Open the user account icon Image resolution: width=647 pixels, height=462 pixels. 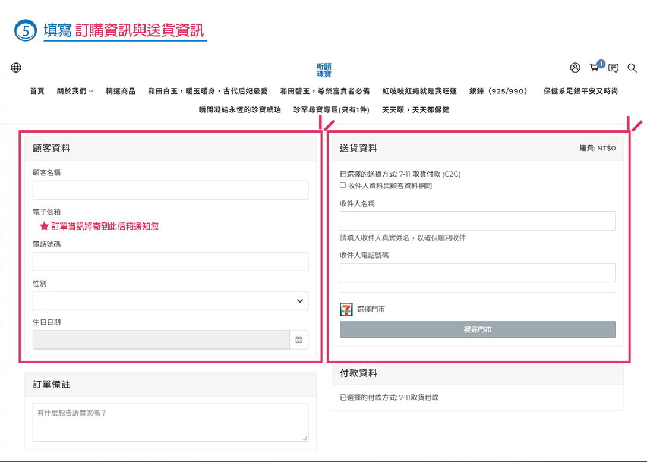click(575, 68)
